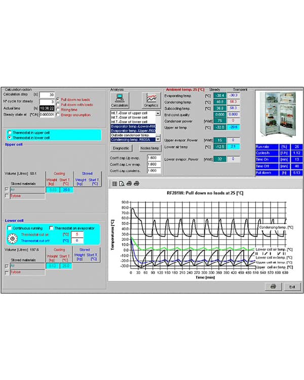Choose 'Thermostat in upper cell' radio button
This screenshot has width=304, height=380.
pos(10,131)
